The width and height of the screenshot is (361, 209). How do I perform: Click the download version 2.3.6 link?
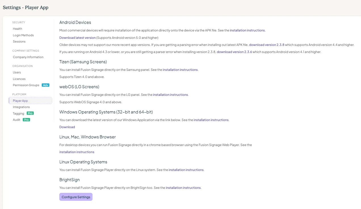(234, 52)
